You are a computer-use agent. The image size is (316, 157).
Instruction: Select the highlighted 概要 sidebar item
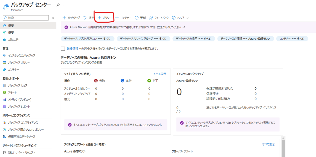(28, 26)
